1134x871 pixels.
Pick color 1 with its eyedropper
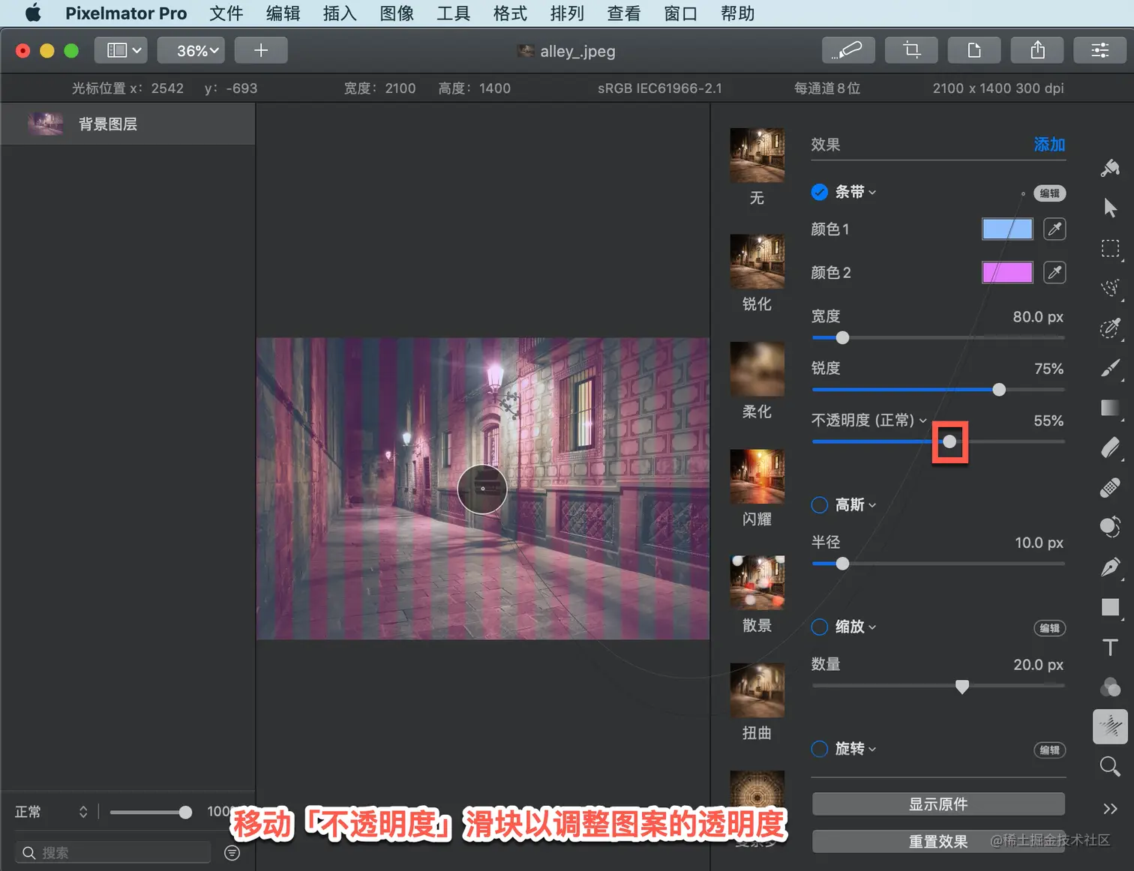(1054, 229)
